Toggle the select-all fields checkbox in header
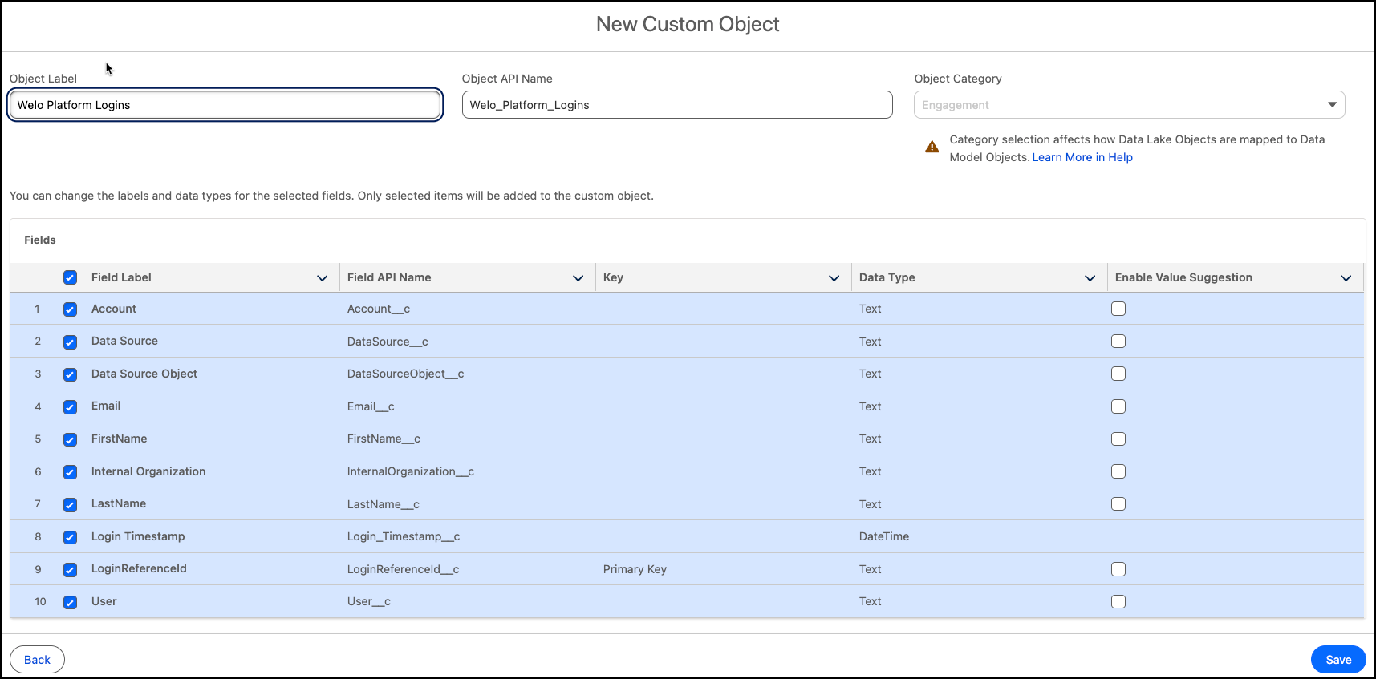The width and height of the screenshot is (1376, 679). tap(71, 277)
